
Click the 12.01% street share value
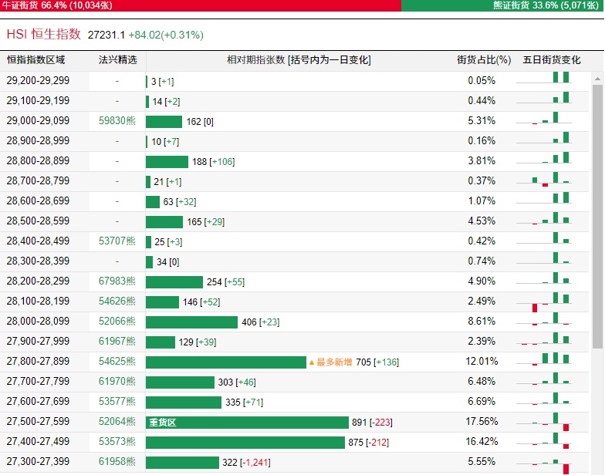coord(482,361)
